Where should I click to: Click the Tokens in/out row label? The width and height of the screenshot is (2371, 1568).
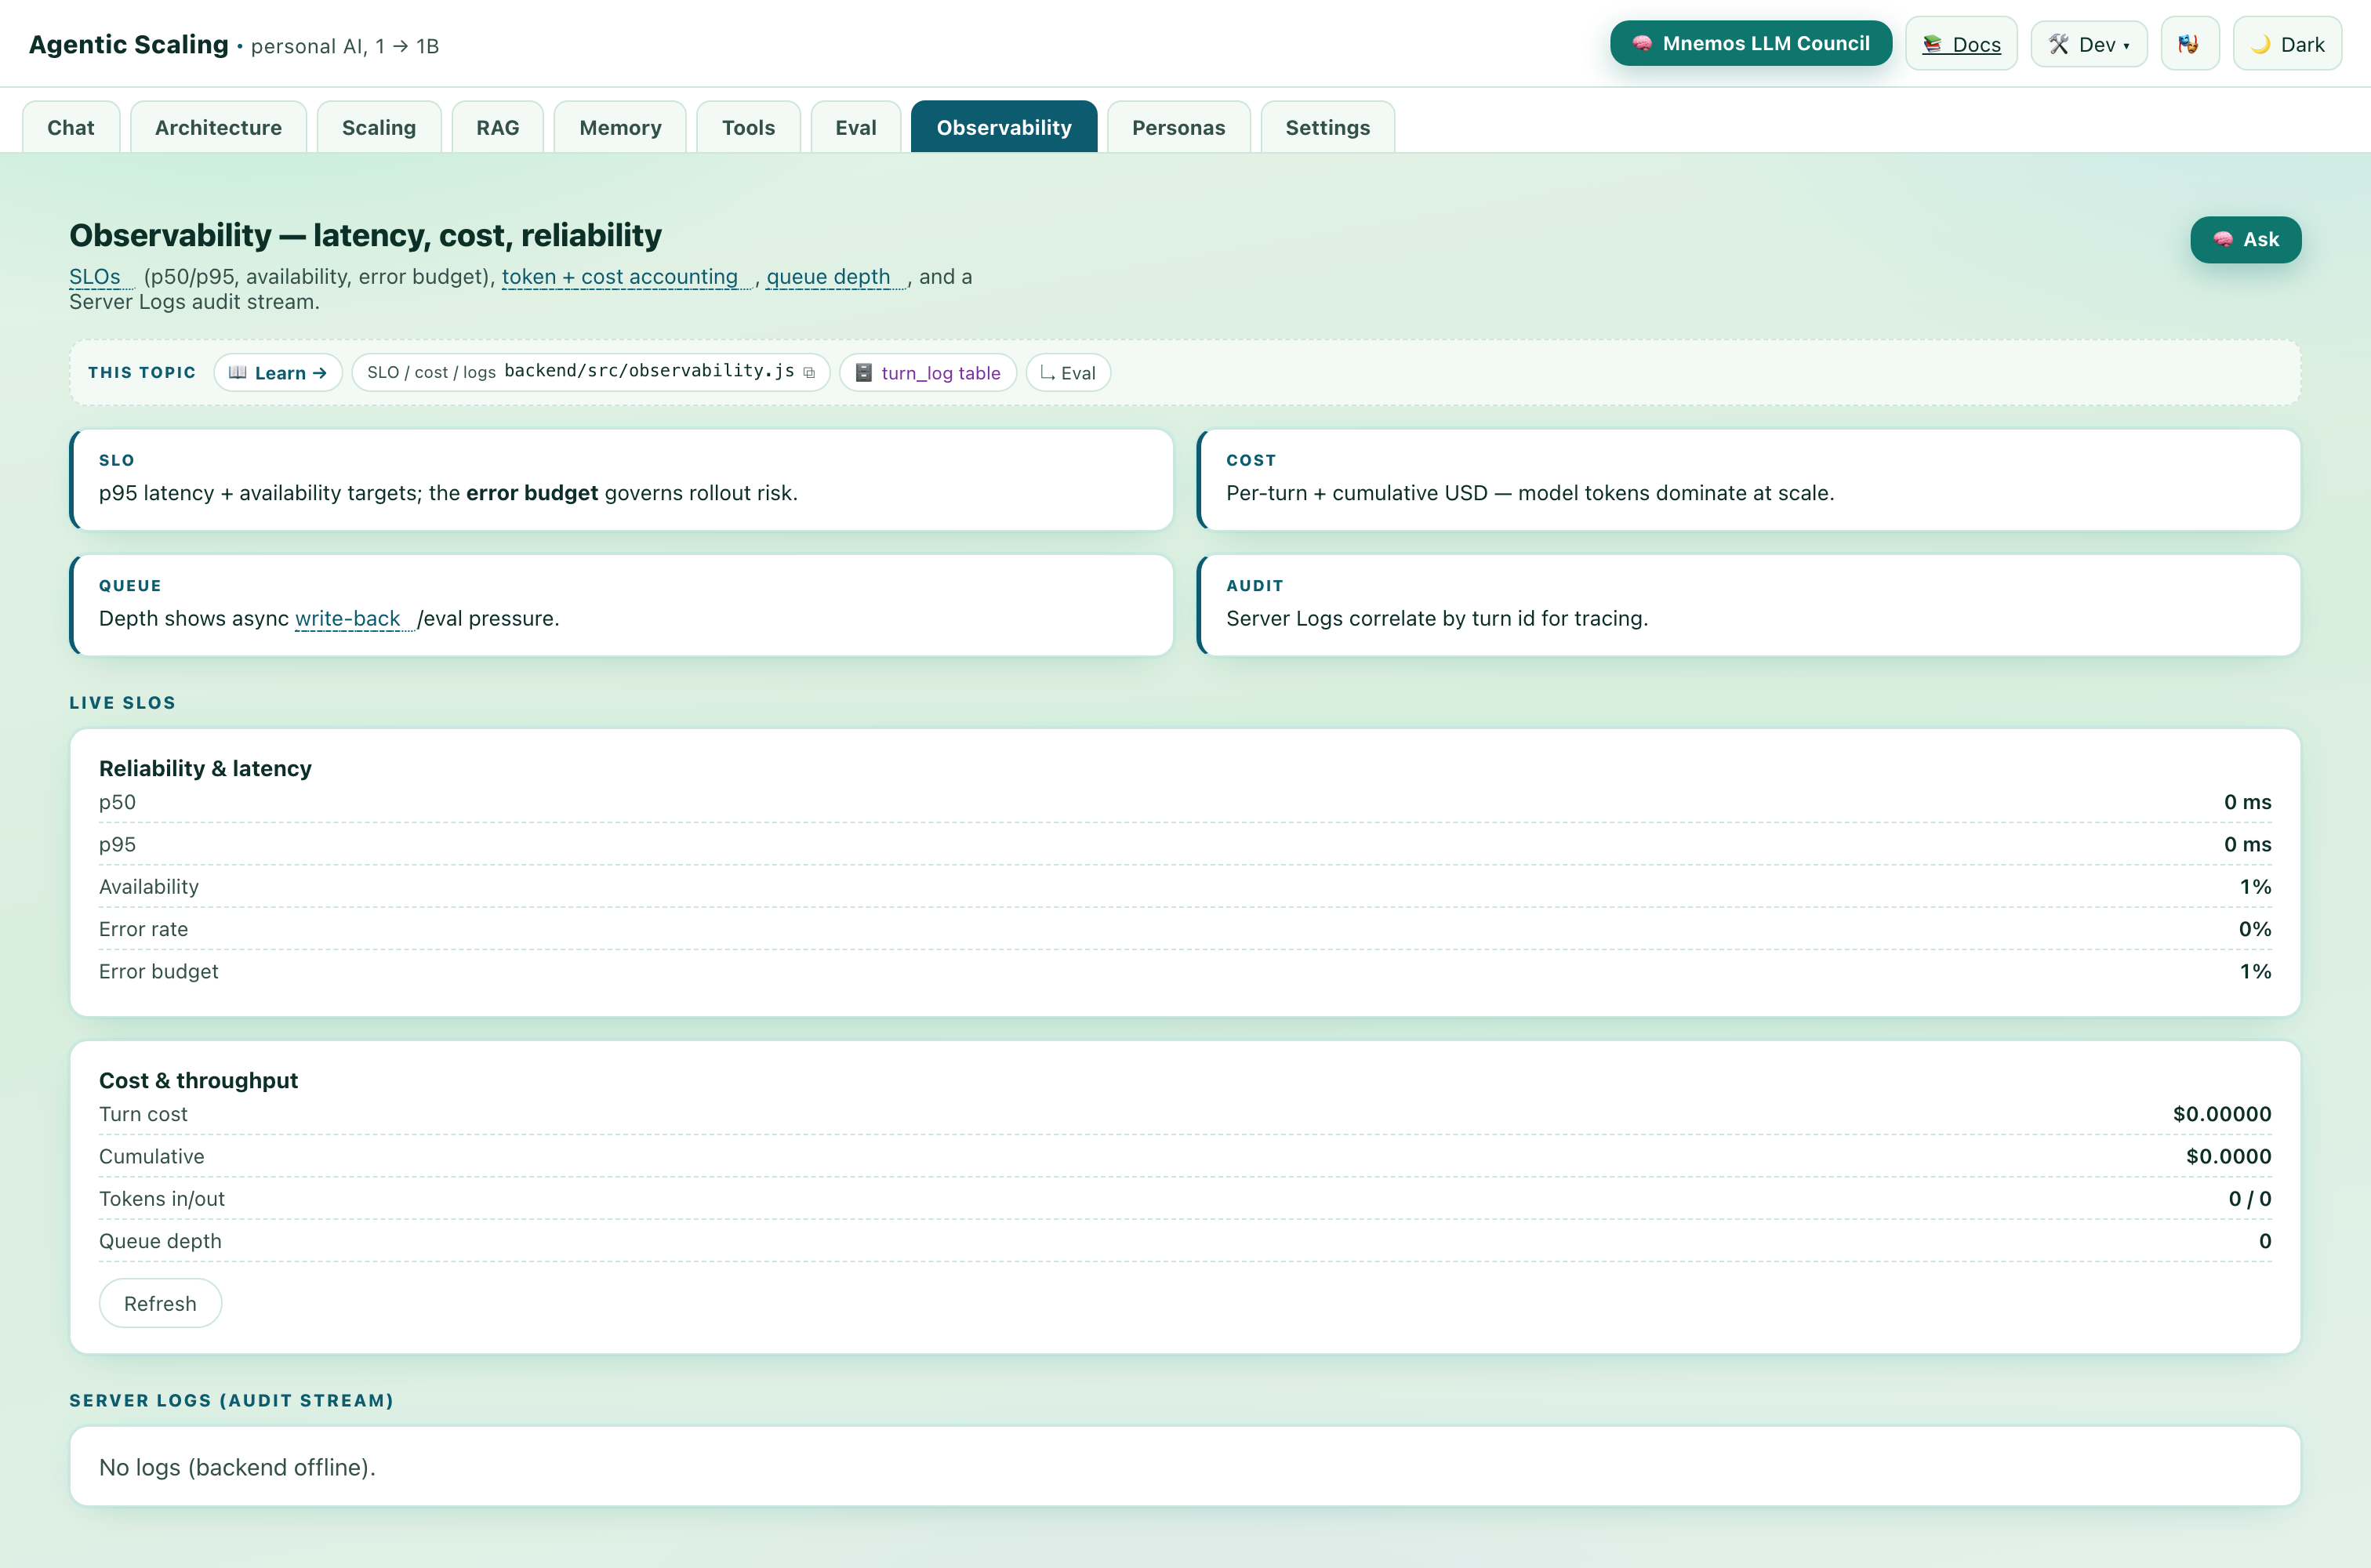click(162, 1199)
